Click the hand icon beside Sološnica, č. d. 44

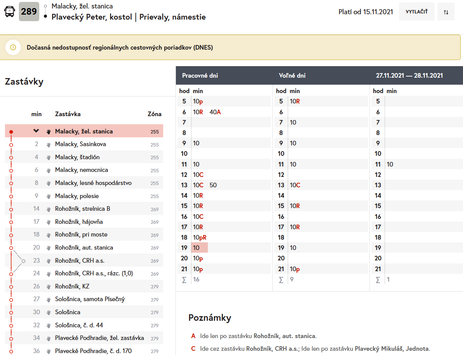(x=48, y=325)
